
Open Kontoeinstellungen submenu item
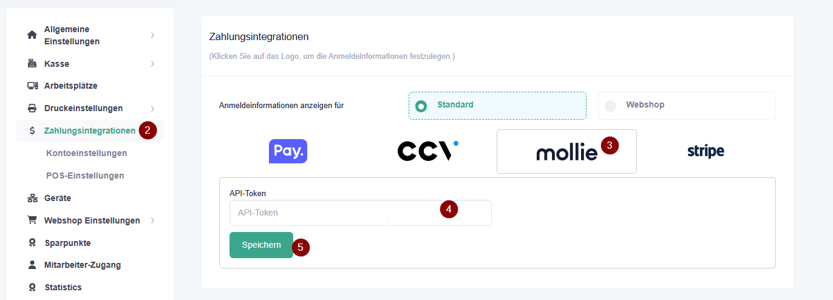tap(86, 153)
